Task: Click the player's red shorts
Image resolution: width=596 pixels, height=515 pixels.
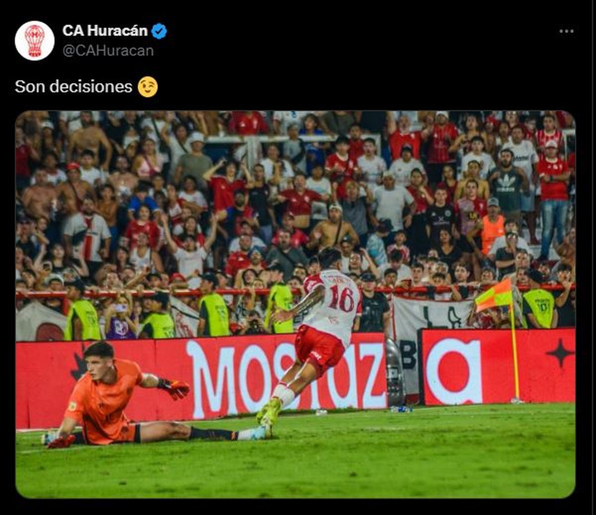Action: click(319, 348)
